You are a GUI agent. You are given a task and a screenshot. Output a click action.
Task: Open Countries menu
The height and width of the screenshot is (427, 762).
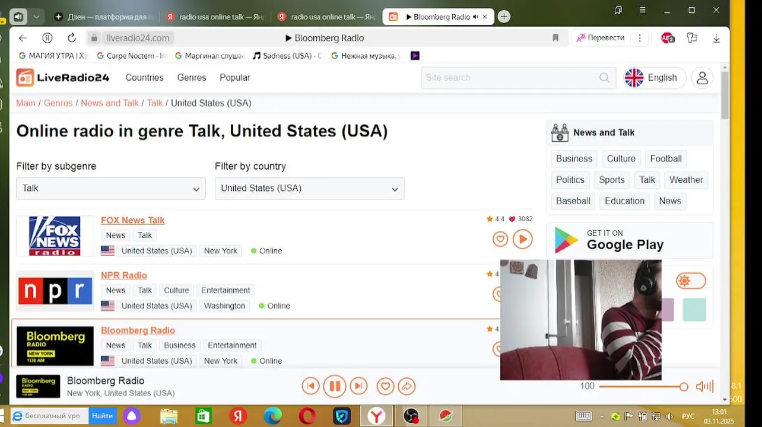click(144, 78)
